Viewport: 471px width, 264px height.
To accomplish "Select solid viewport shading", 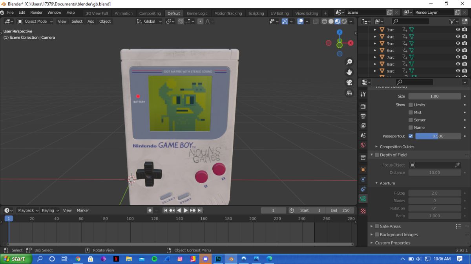I will tap(331, 21).
